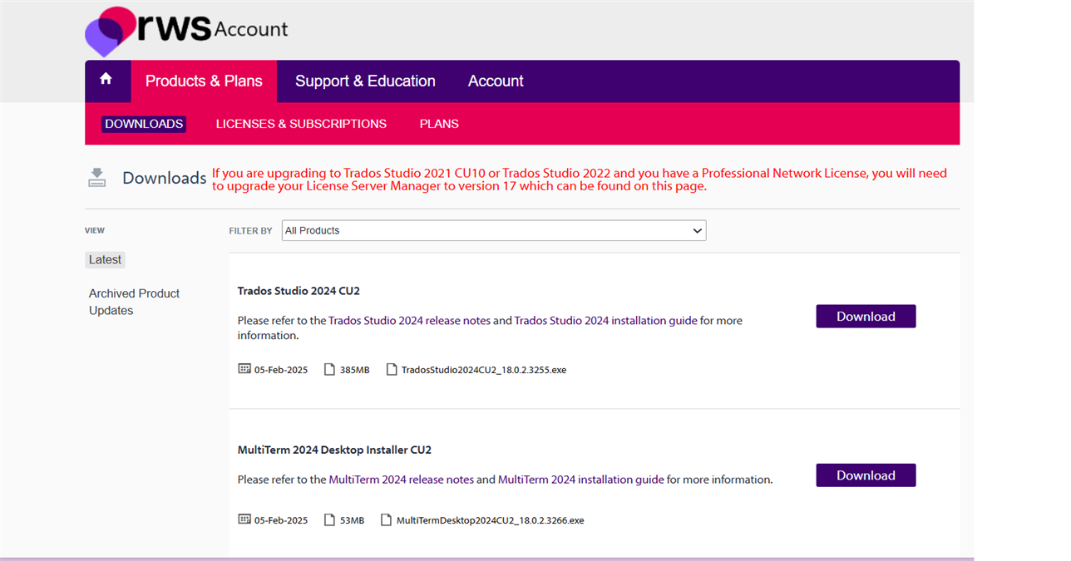
Task: Open MultiTerm 2024 release notes link
Action: coord(402,480)
